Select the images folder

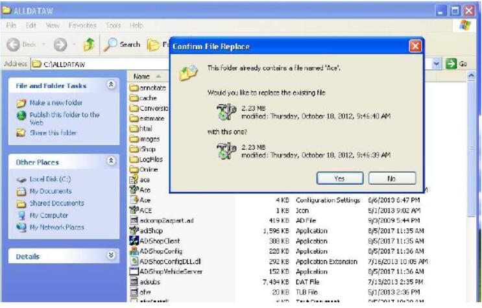[x=145, y=139]
